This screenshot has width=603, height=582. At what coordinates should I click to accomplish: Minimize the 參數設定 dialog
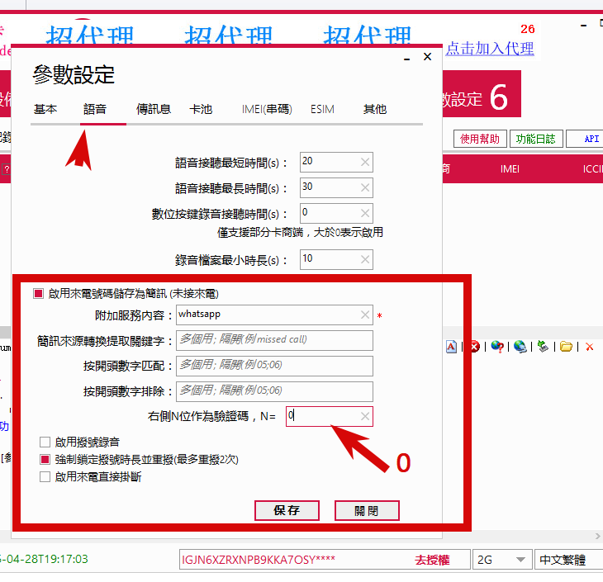(x=407, y=58)
